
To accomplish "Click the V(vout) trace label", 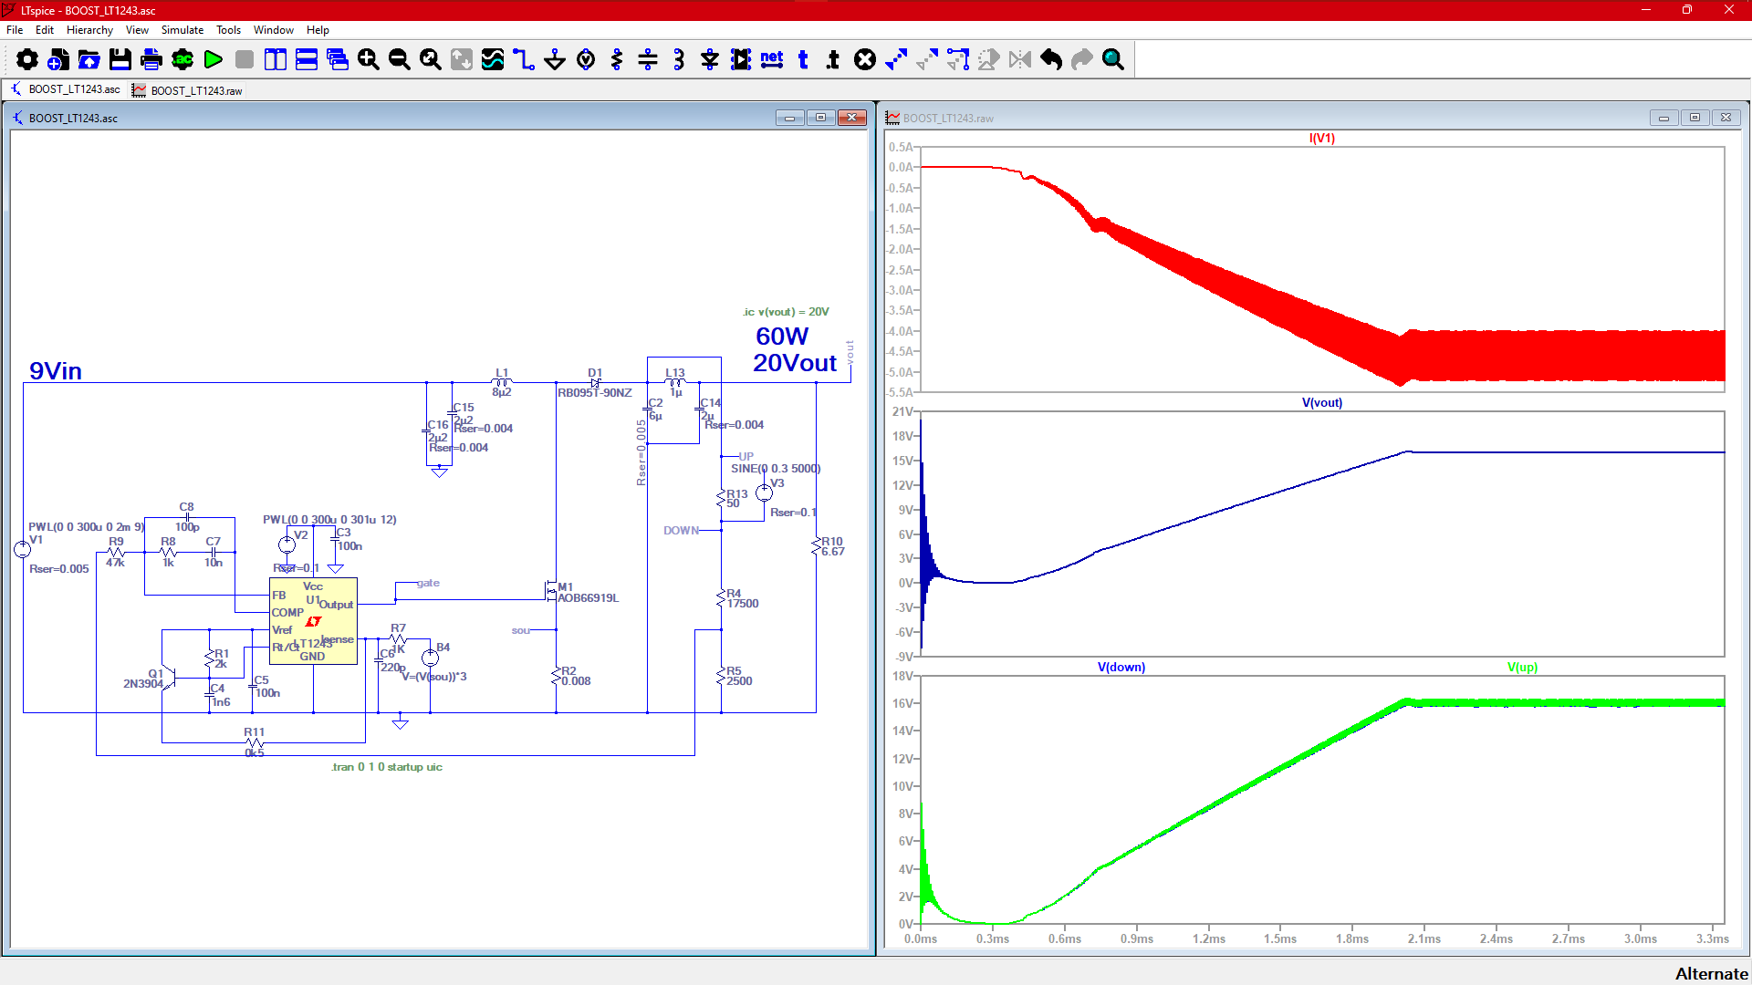I will tap(1321, 403).
